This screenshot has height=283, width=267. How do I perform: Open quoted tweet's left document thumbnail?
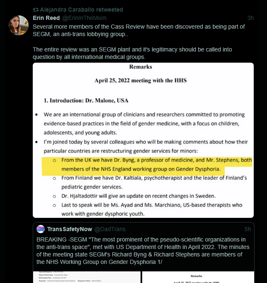(86, 277)
